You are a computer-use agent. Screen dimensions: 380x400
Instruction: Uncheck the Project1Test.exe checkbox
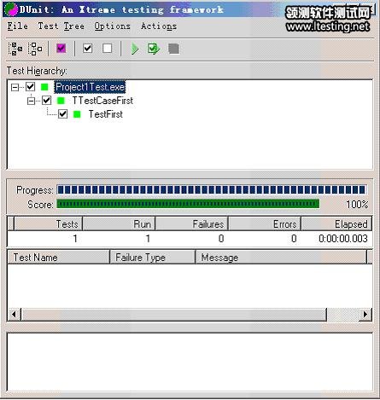point(31,87)
